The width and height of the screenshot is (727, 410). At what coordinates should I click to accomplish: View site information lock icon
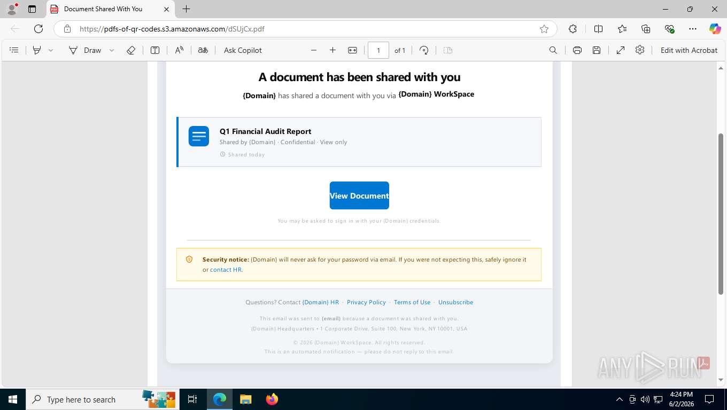tap(67, 29)
